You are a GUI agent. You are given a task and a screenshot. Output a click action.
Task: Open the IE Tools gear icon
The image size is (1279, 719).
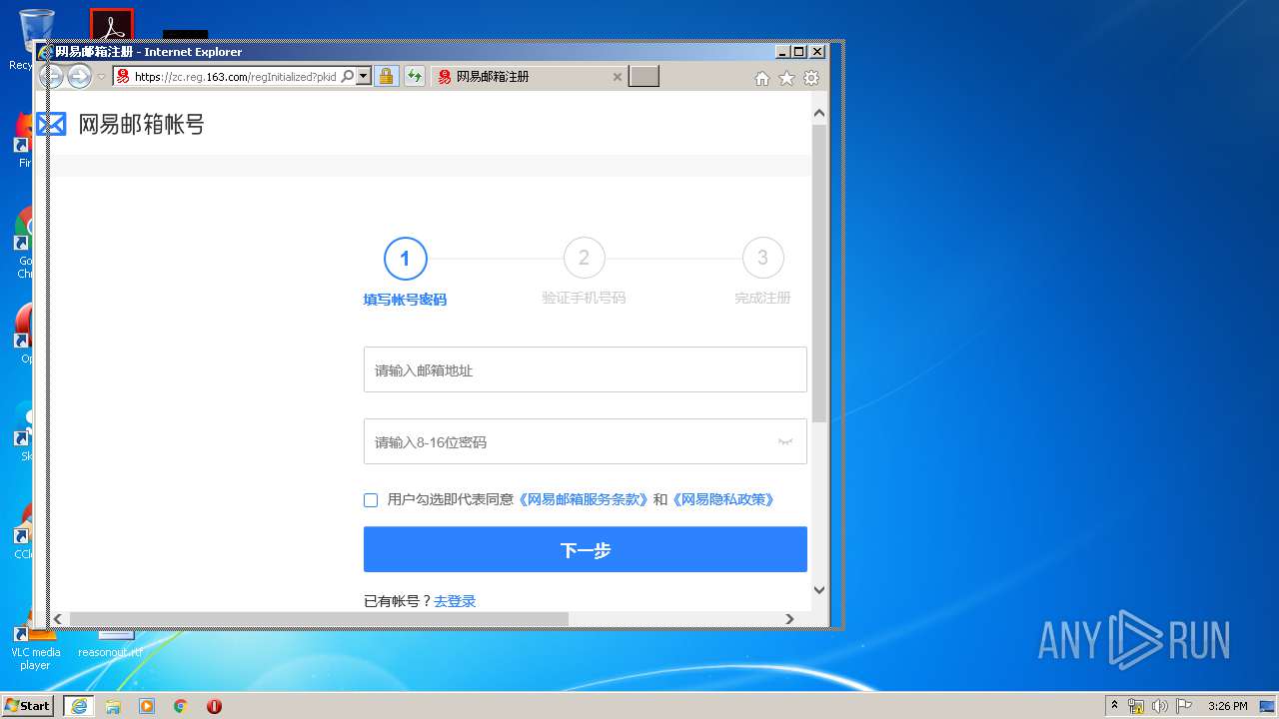tap(811, 78)
